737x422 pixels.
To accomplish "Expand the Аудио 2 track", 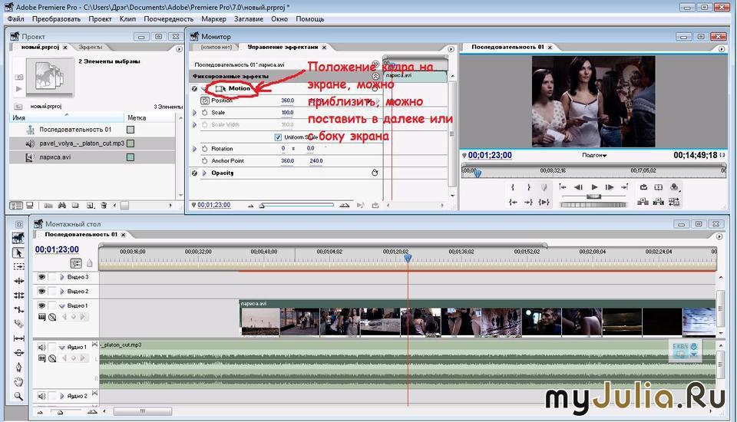I will 61,396.
